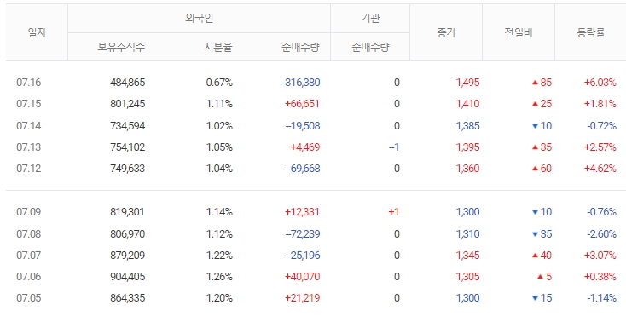Click closing price 1,395
The image size is (626, 316).
[x=468, y=147]
